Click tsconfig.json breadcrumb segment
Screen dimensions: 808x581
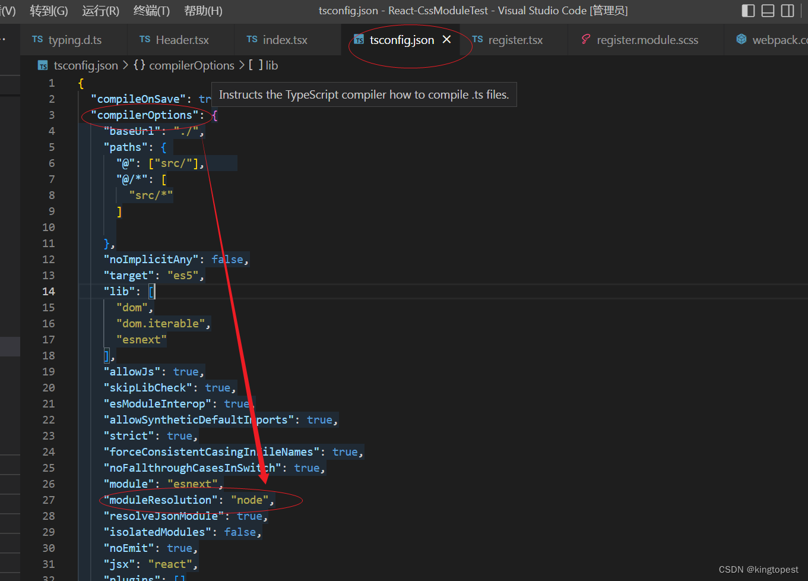85,65
